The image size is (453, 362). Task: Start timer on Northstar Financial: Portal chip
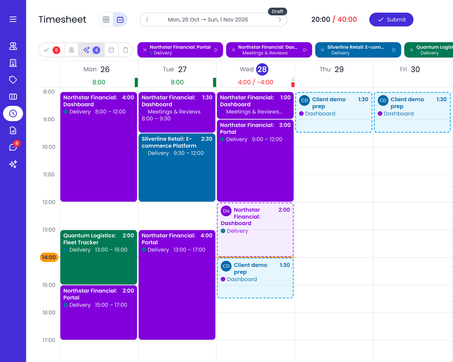click(216, 50)
